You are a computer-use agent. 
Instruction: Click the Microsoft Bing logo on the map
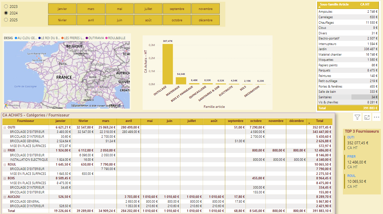(12, 105)
